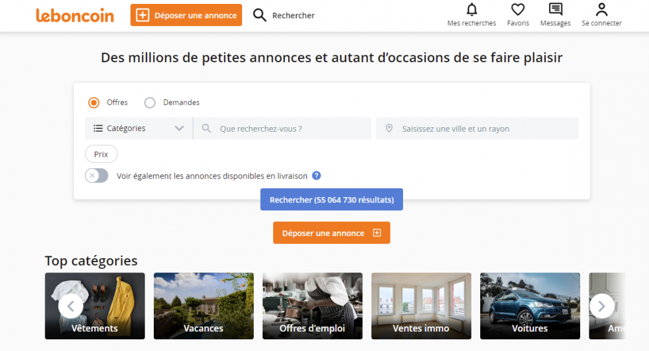The image size is (649, 351).
Task: Enable the delivery listings toggle
Action: click(97, 176)
